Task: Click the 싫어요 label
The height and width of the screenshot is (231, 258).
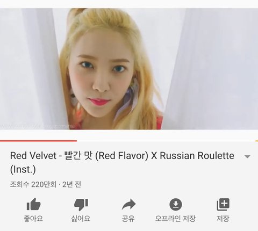Action: pyautogui.click(x=81, y=219)
